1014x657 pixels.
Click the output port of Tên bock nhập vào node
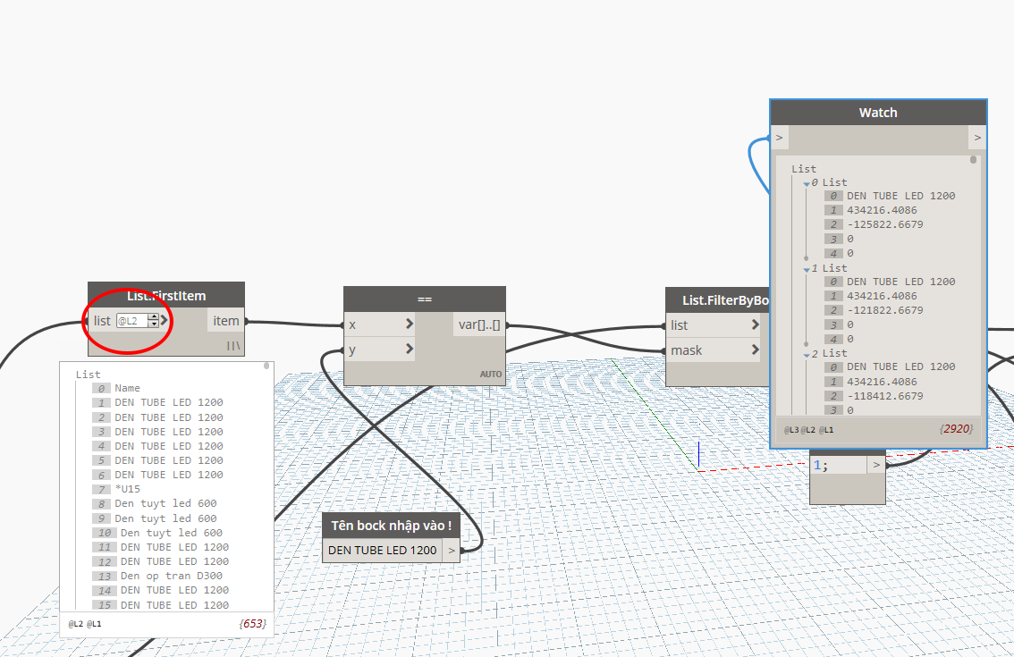point(452,551)
